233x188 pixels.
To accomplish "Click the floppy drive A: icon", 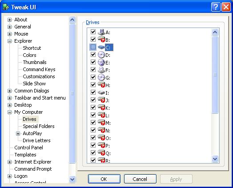I will tap(101, 32).
